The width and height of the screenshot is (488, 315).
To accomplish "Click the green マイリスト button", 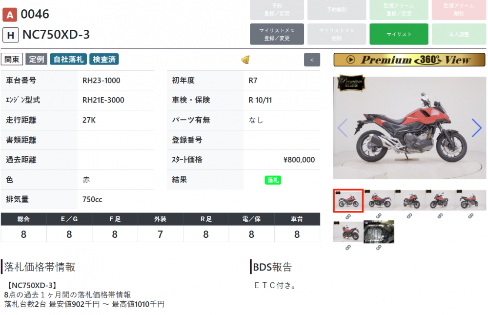I will click(399, 34).
